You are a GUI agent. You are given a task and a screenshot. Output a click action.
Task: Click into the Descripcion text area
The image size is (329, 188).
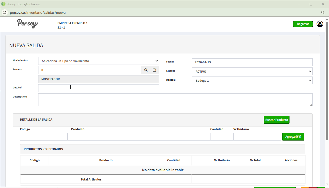[175, 100]
